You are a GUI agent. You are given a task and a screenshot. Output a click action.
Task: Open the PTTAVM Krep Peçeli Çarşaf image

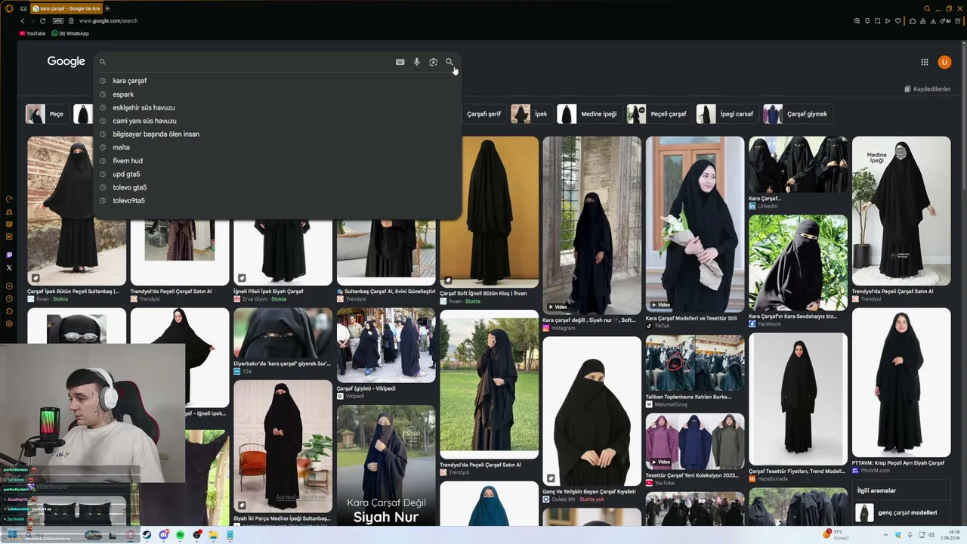(901, 382)
